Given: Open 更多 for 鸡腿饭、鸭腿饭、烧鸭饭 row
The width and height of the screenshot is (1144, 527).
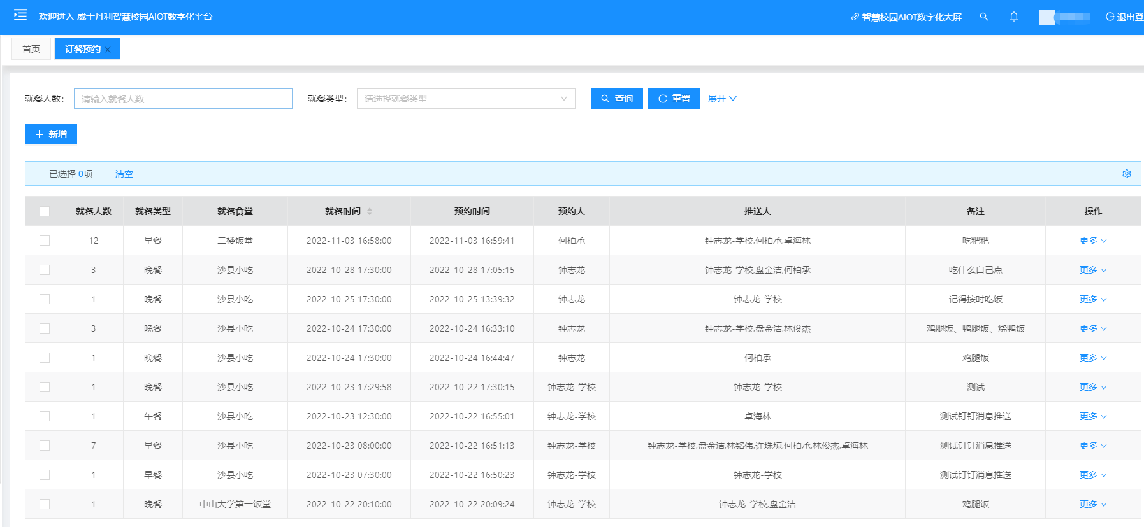Looking at the screenshot, I should 1093,328.
